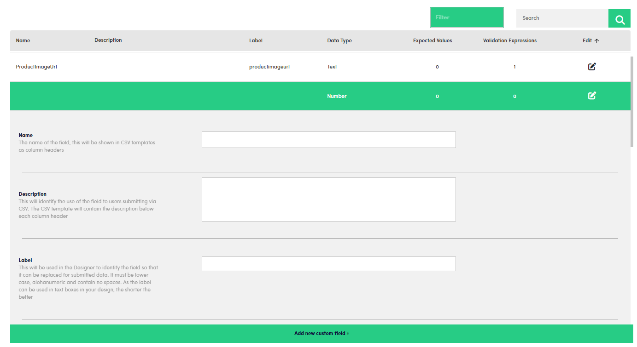Click the Edit column sort arrow
637x347 pixels.
tap(597, 41)
